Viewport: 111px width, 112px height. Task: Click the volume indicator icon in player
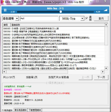(105, 10)
